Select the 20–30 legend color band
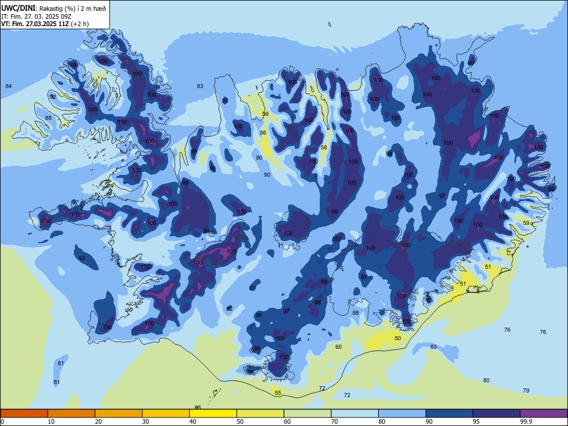This screenshot has width=568, height=426. point(119,414)
